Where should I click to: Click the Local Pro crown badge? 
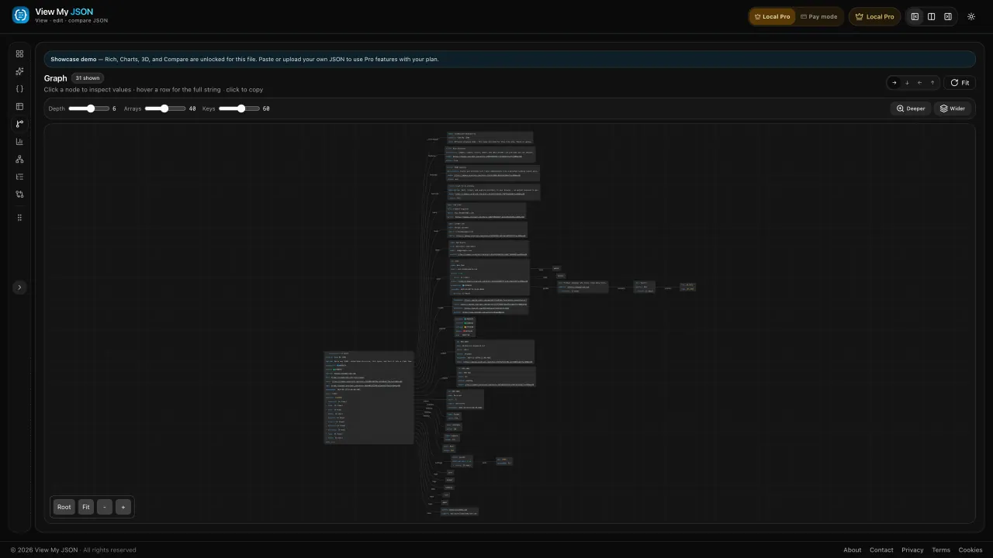874,16
